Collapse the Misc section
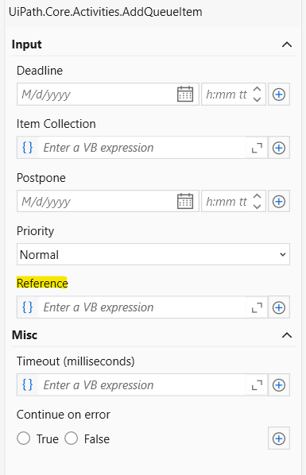The height and width of the screenshot is (475, 306). (287, 335)
